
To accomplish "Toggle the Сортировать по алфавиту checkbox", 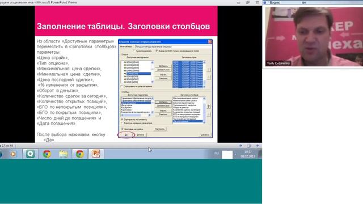I will click(122, 120).
